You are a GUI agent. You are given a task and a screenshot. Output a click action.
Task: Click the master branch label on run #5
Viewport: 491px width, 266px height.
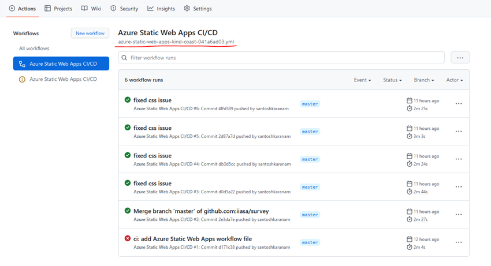[x=310, y=132]
